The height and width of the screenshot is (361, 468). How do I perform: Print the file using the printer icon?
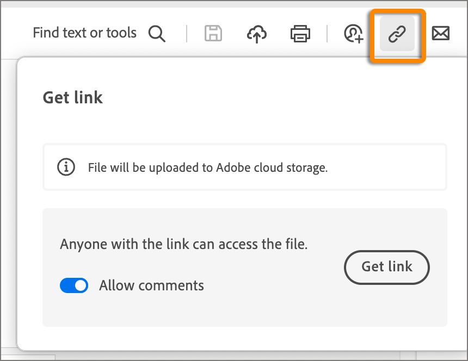pyautogui.click(x=300, y=34)
